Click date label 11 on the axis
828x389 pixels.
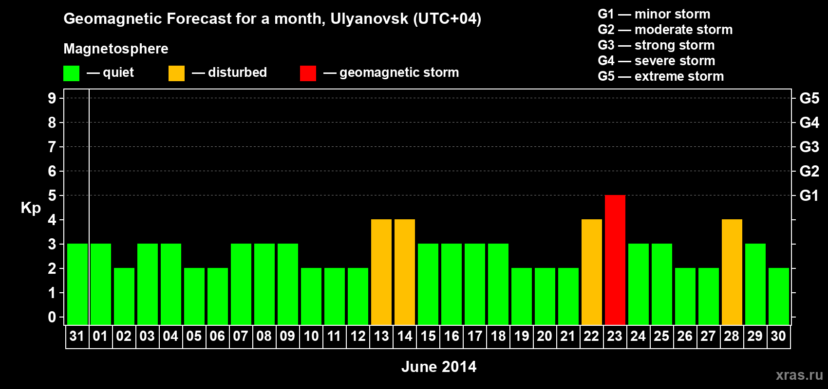334,336
